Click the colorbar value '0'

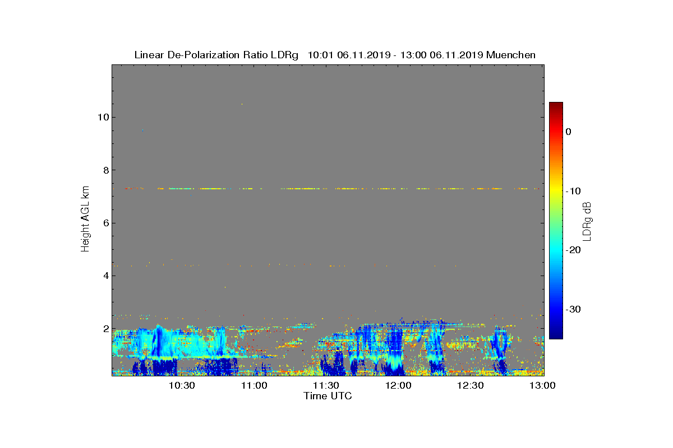pyautogui.click(x=568, y=132)
